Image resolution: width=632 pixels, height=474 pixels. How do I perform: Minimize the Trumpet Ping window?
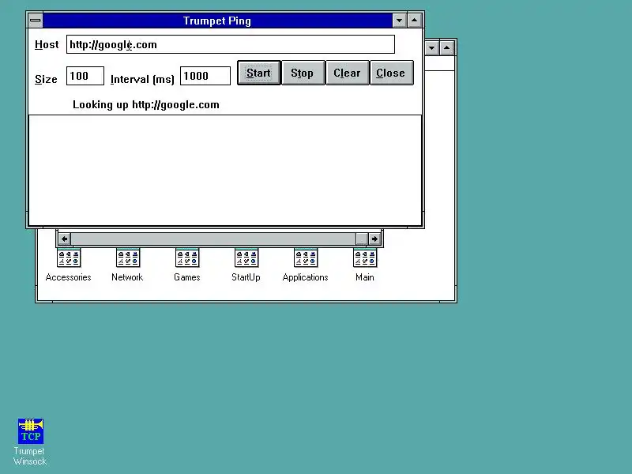point(400,21)
